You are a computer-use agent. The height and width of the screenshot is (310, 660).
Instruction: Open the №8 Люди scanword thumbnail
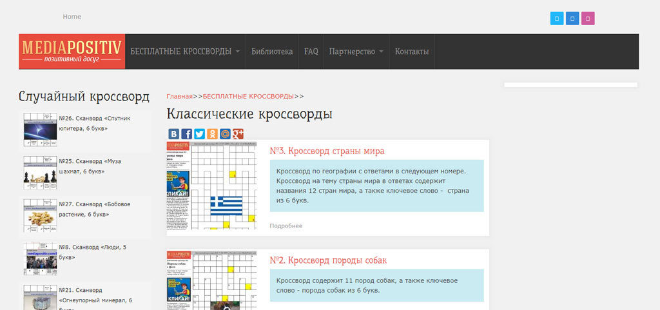(40, 258)
